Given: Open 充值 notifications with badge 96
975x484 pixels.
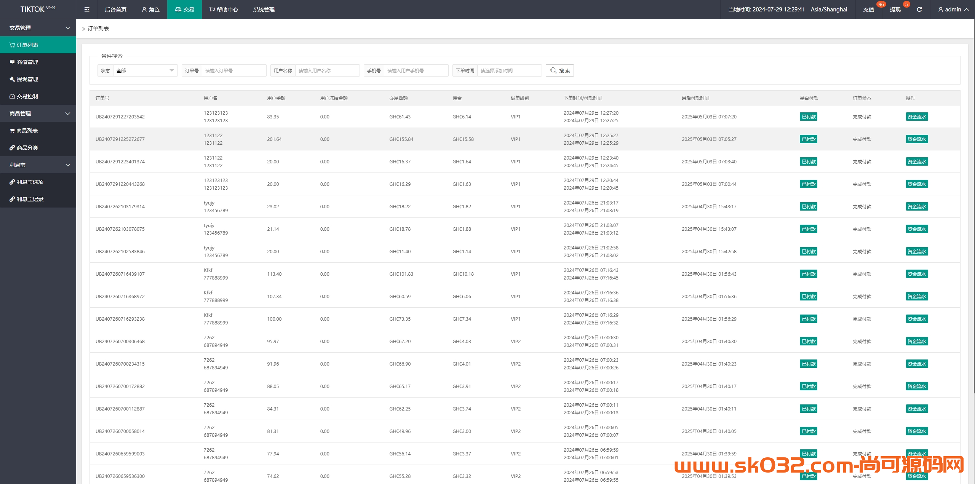Looking at the screenshot, I should coord(869,10).
